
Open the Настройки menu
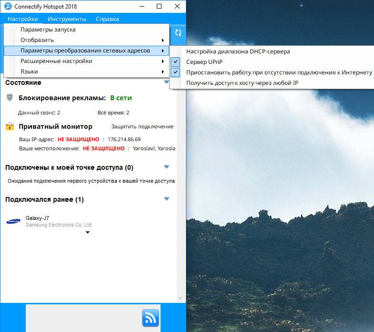23,19
